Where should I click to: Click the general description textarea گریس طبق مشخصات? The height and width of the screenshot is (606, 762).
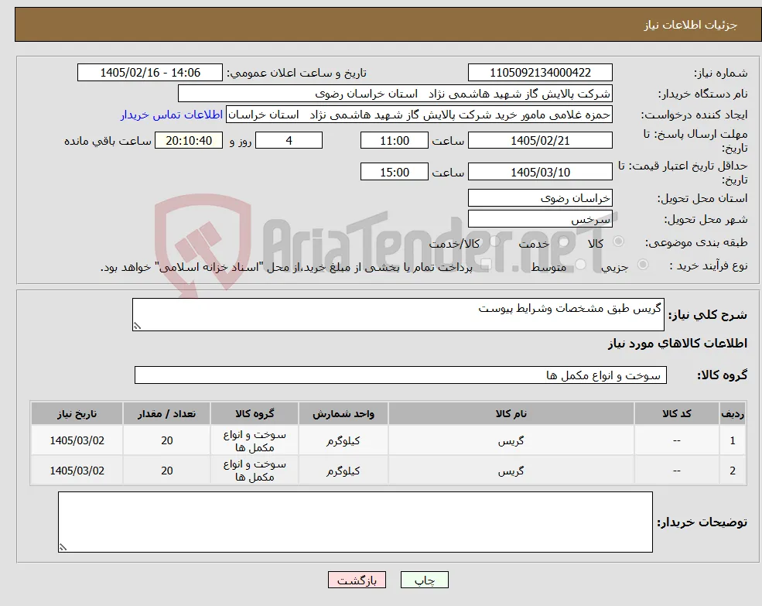398,315
